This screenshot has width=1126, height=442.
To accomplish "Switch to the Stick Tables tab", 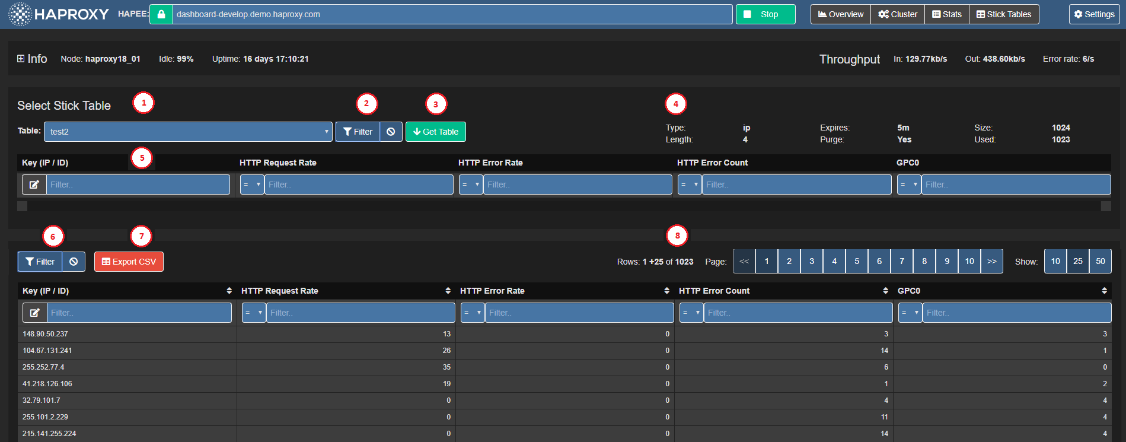I will [1004, 14].
